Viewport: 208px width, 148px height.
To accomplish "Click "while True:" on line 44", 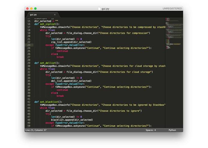I will coord(48,108).
